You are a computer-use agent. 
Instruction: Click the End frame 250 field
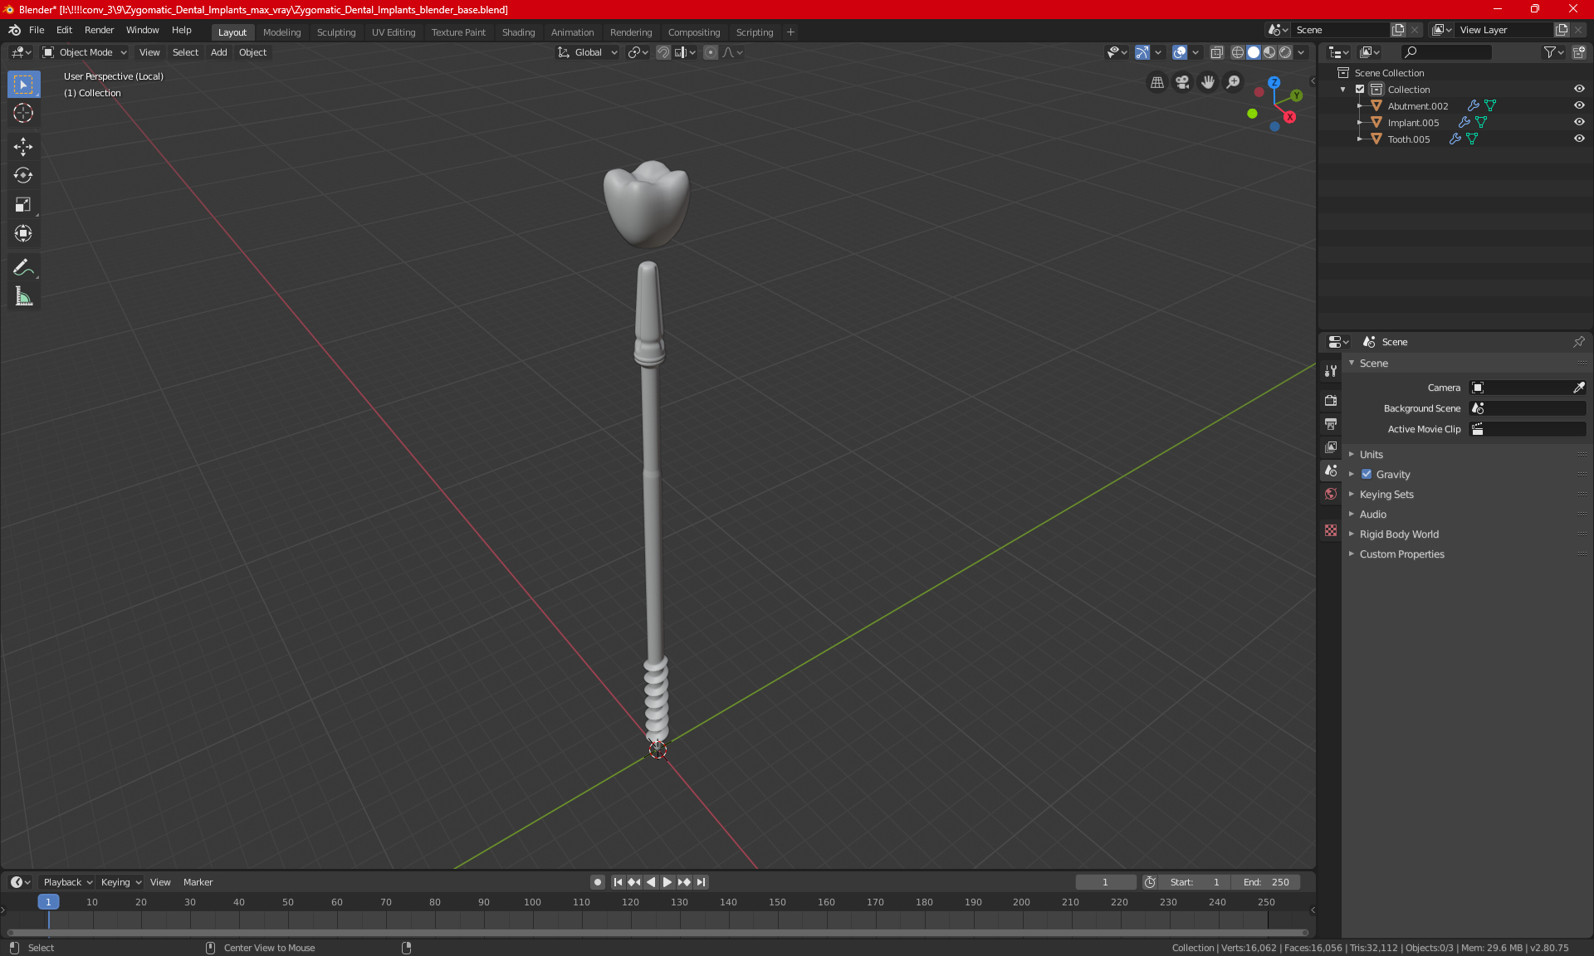[x=1266, y=882]
